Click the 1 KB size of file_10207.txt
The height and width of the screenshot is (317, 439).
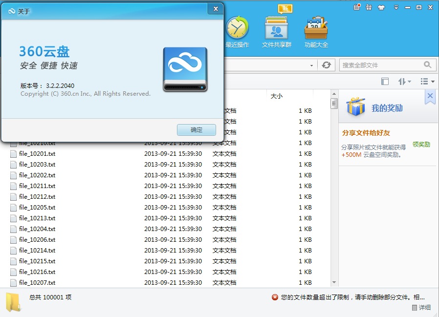tap(305, 283)
